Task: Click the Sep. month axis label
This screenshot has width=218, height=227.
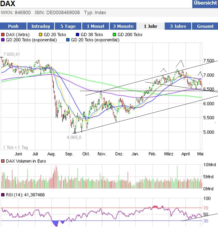Action: (x=69, y=154)
